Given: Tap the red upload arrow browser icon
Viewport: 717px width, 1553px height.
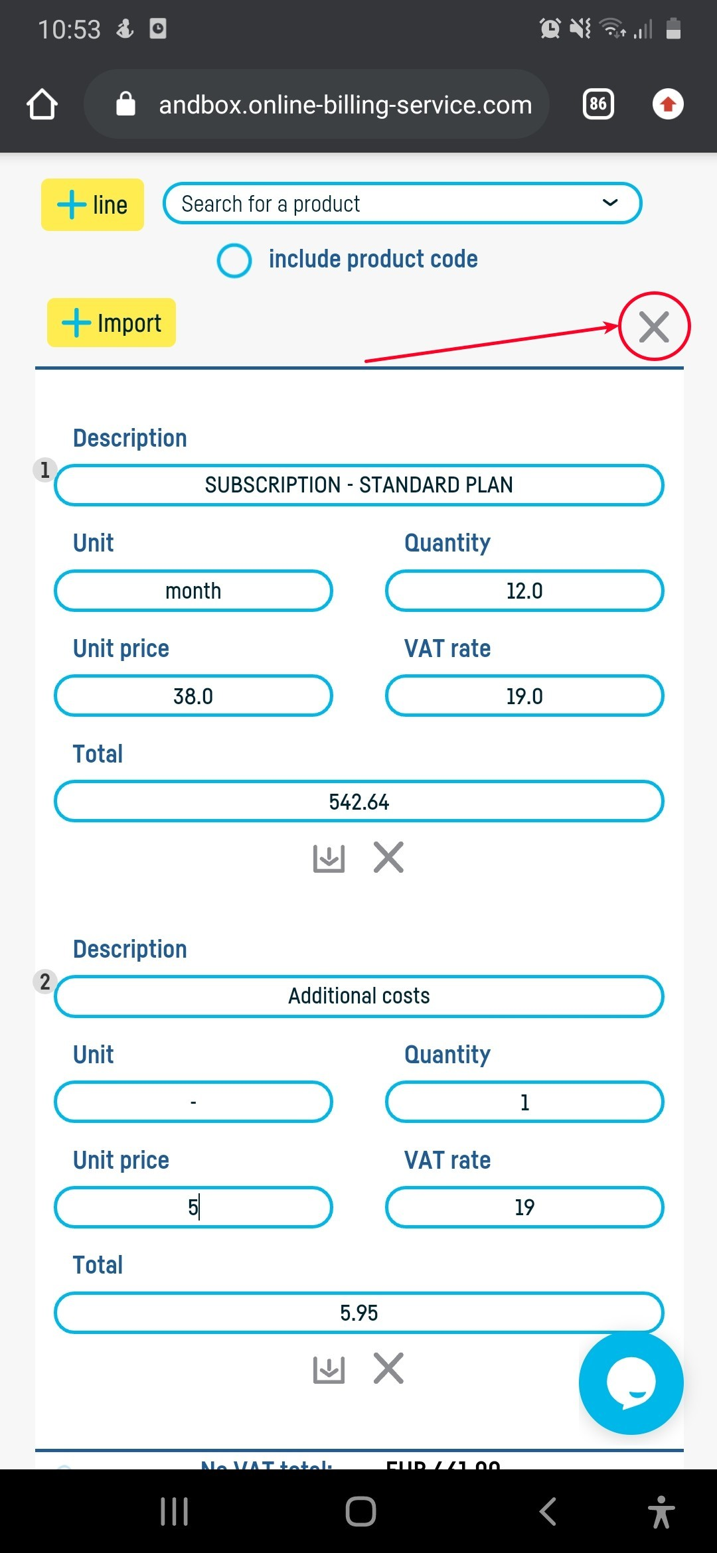Looking at the screenshot, I should point(668,104).
